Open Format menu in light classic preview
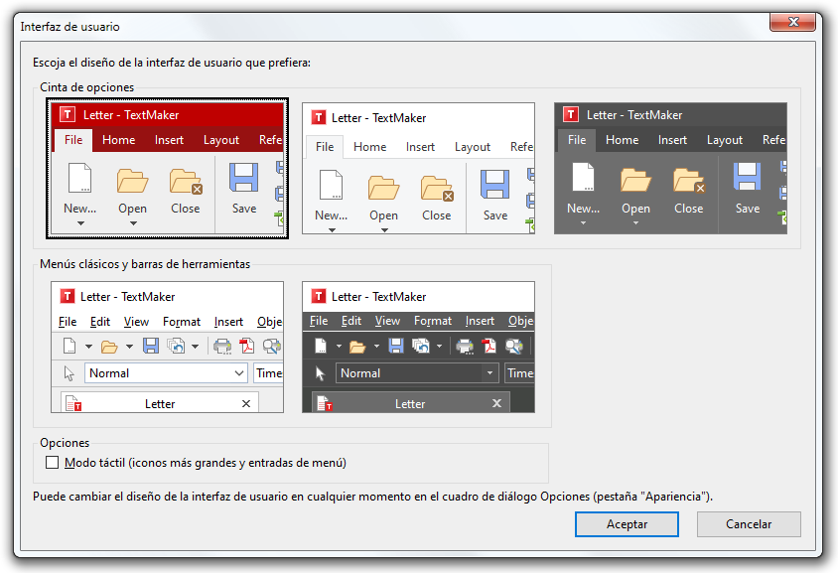The height and width of the screenshot is (573, 838). [182, 322]
